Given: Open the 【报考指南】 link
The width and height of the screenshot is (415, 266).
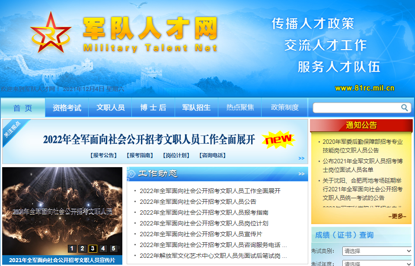Looking at the screenshot, I should (x=140, y=155).
